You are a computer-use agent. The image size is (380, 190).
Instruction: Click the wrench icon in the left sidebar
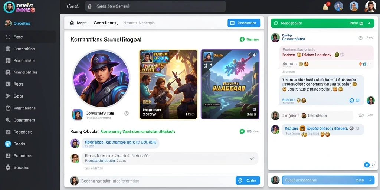(x=8, y=120)
